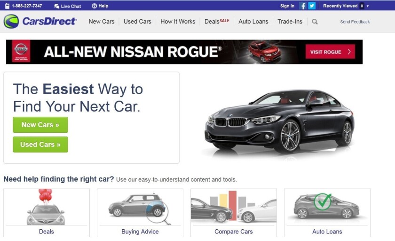This screenshot has width=395, height=241.
Task: Click the Help text link
Action: (103, 6)
